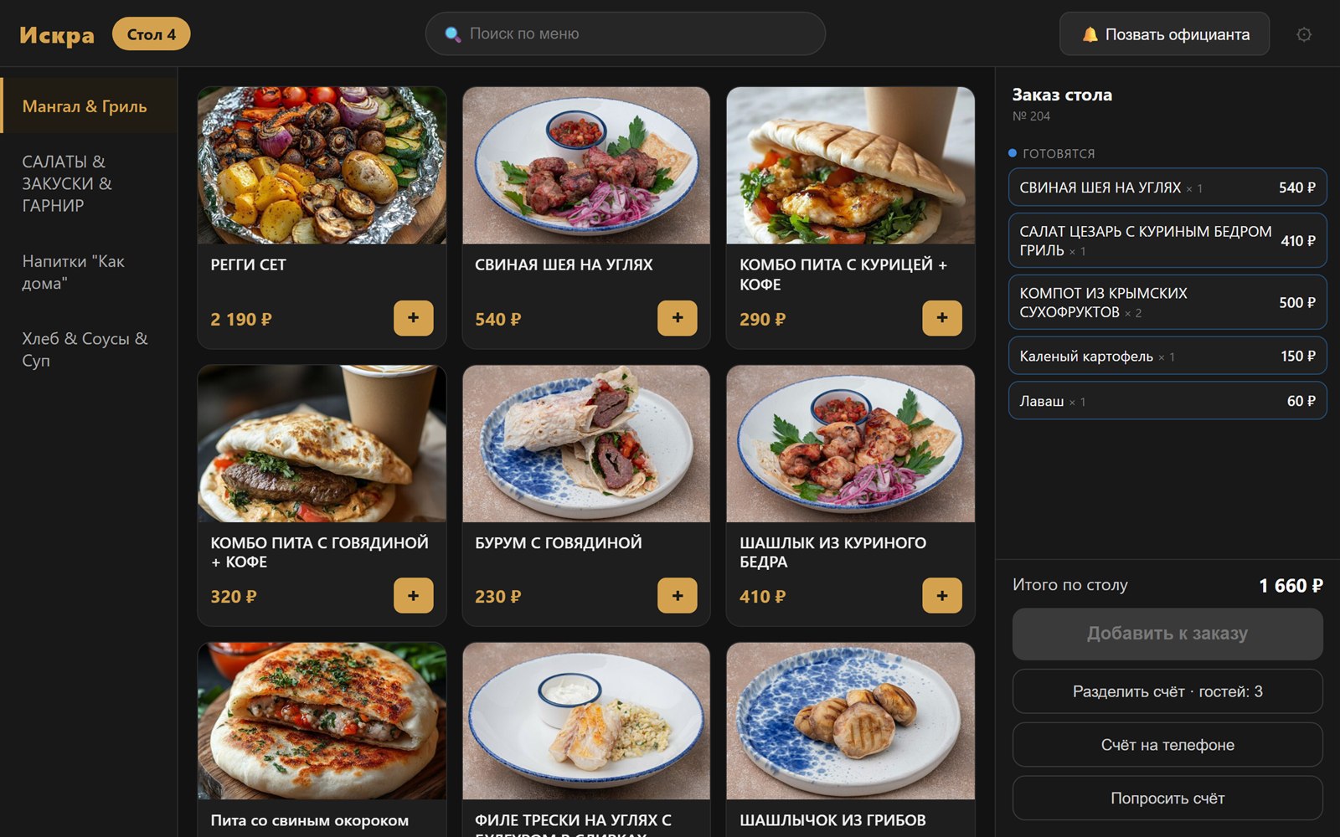Click the ГОТОВЯТСЯ status label
The width and height of the screenshot is (1340, 837).
1059,154
